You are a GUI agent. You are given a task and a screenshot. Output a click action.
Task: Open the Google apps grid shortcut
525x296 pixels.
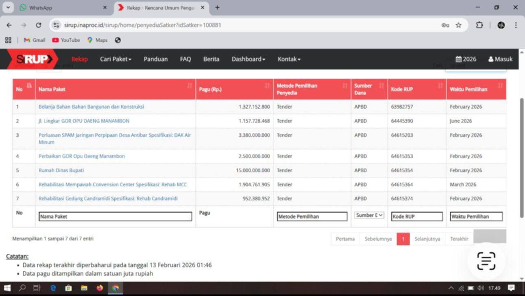pyautogui.click(x=8, y=40)
